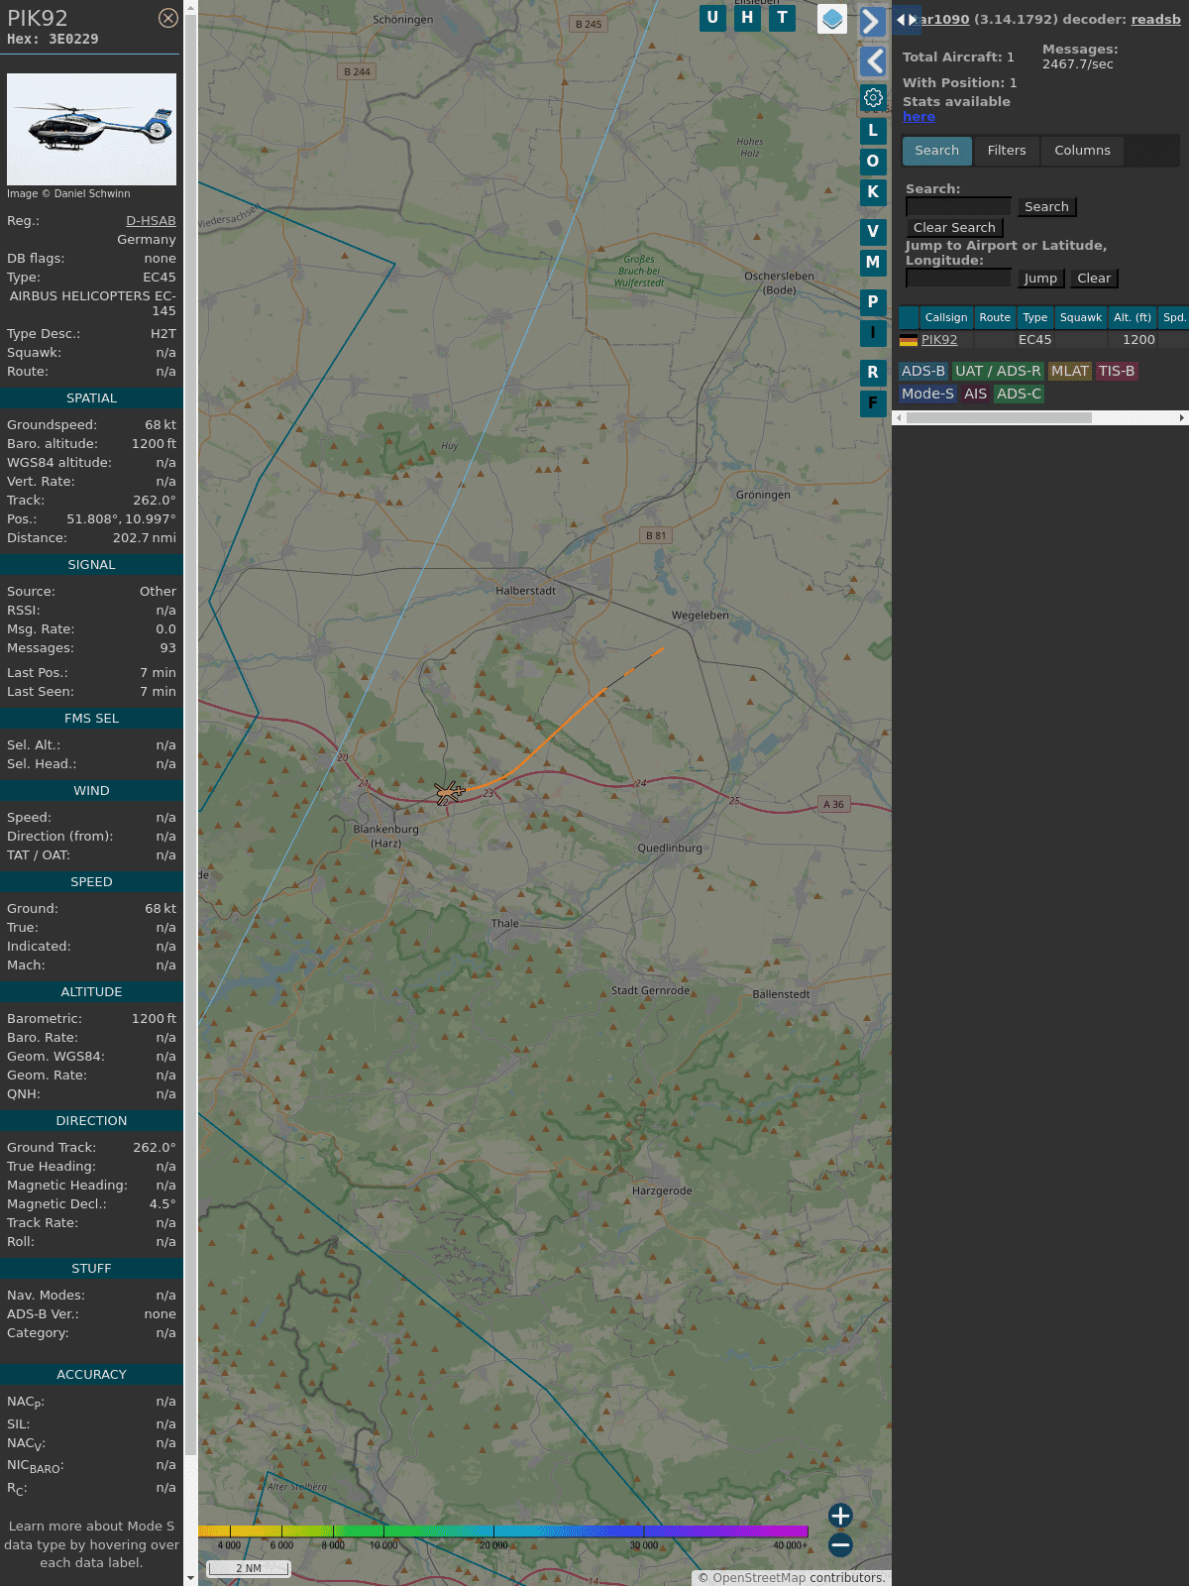This screenshot has width=1189, height=1586.
Task: Switch to the Columns tab
Action: click(1082, 151)
